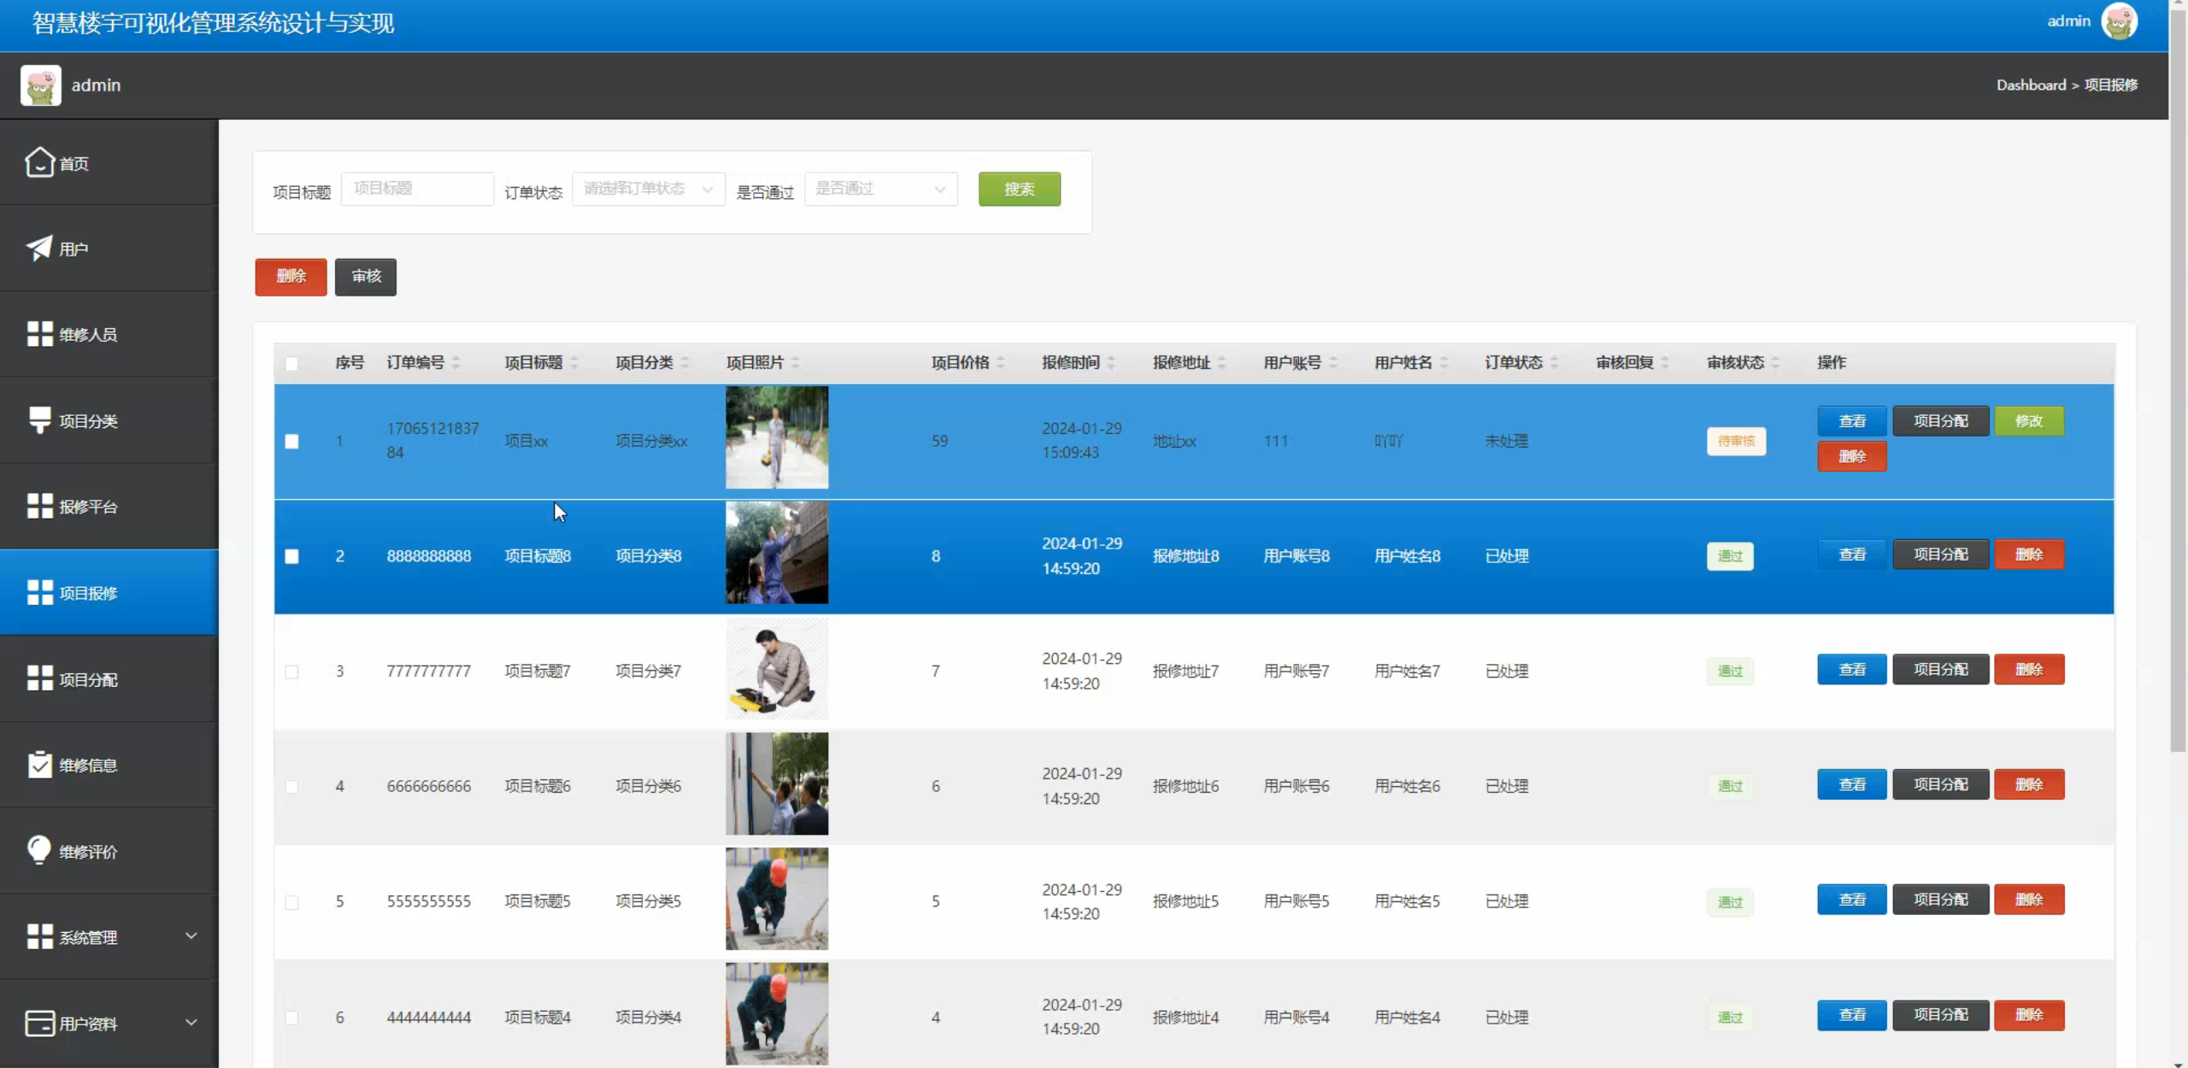Click the 维修人员 grid icon
This screenshot has width=2188, height=1068.
[39, 334]
